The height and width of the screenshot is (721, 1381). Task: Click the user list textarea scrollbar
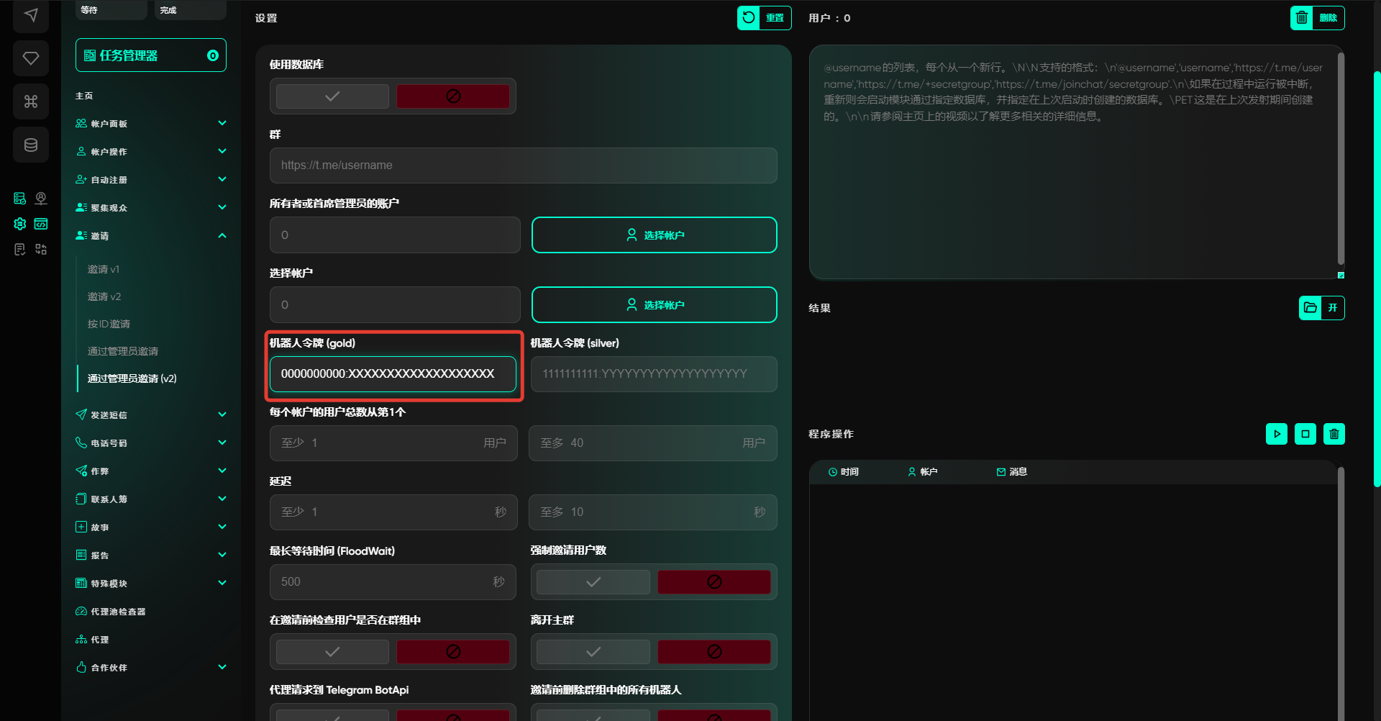click(x=1340, y=158)
